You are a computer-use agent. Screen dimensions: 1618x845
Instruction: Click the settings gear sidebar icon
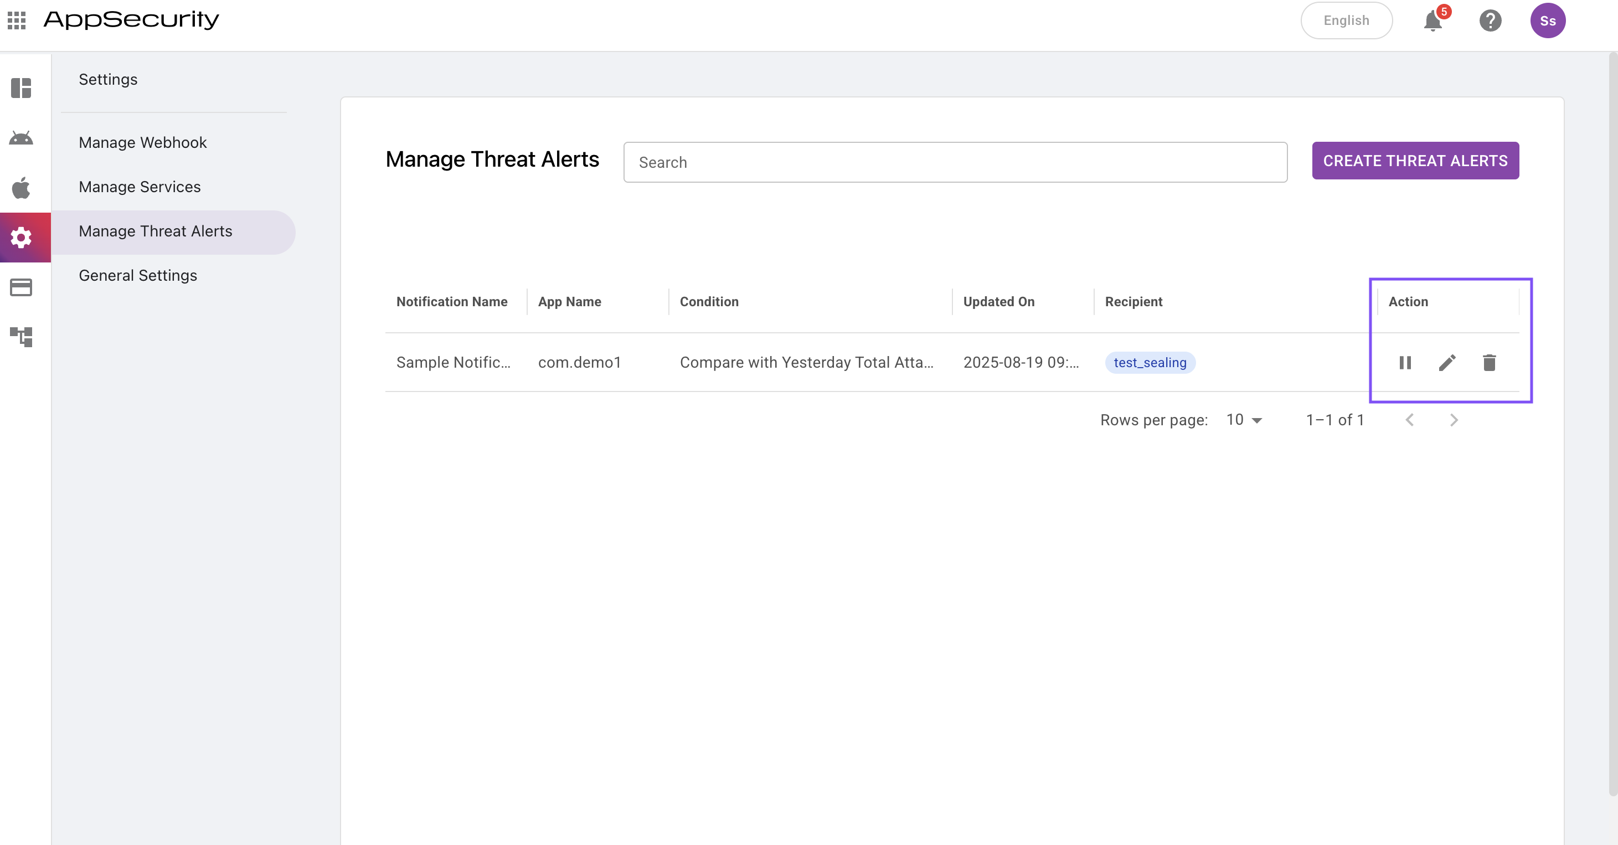pos(22,238)
